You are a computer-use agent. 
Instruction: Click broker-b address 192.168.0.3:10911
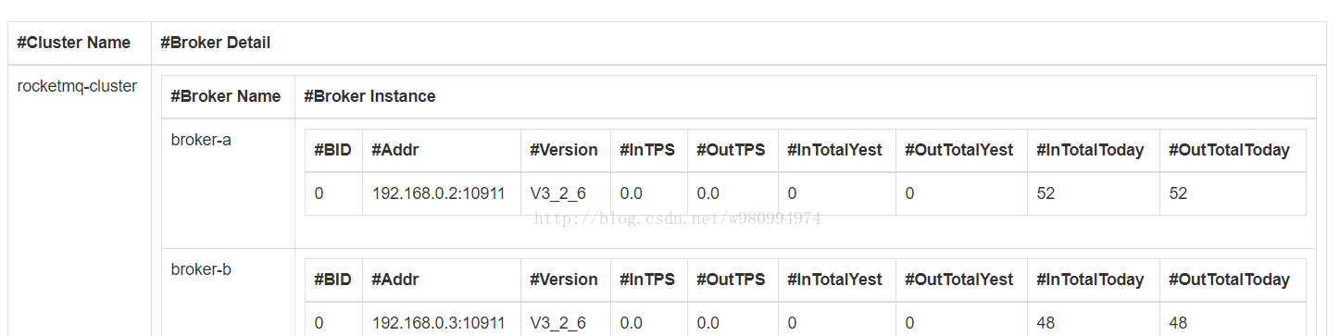coord(439,323)
